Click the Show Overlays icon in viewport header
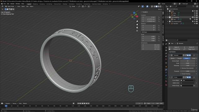This screenshot has height=112, width=199. [147, 6]
